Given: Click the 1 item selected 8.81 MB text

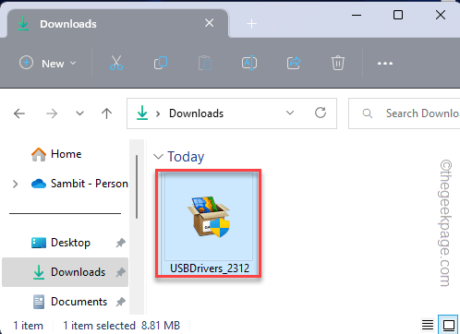Looking at the screenshot, I should point(122,326).
